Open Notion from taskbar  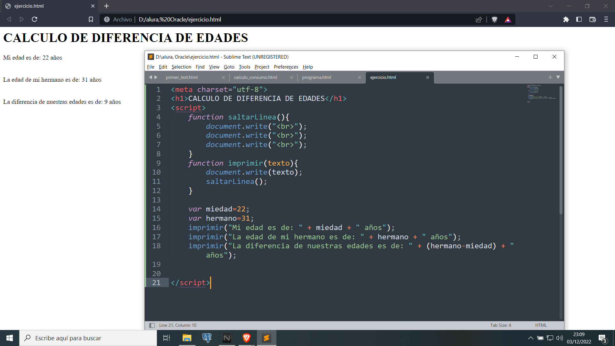point(227,338)
